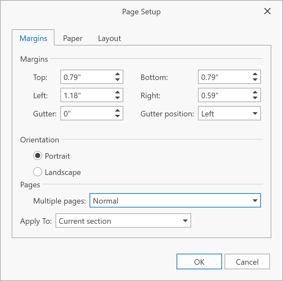Decrease the Bottom margin with down arrow
The image size is (283, 281).
[x=255, y=80]
